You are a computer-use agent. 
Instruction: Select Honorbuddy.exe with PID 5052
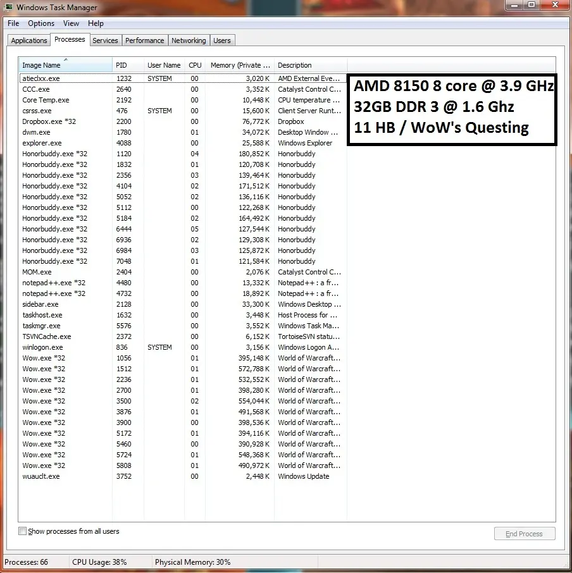coord(182,197)
